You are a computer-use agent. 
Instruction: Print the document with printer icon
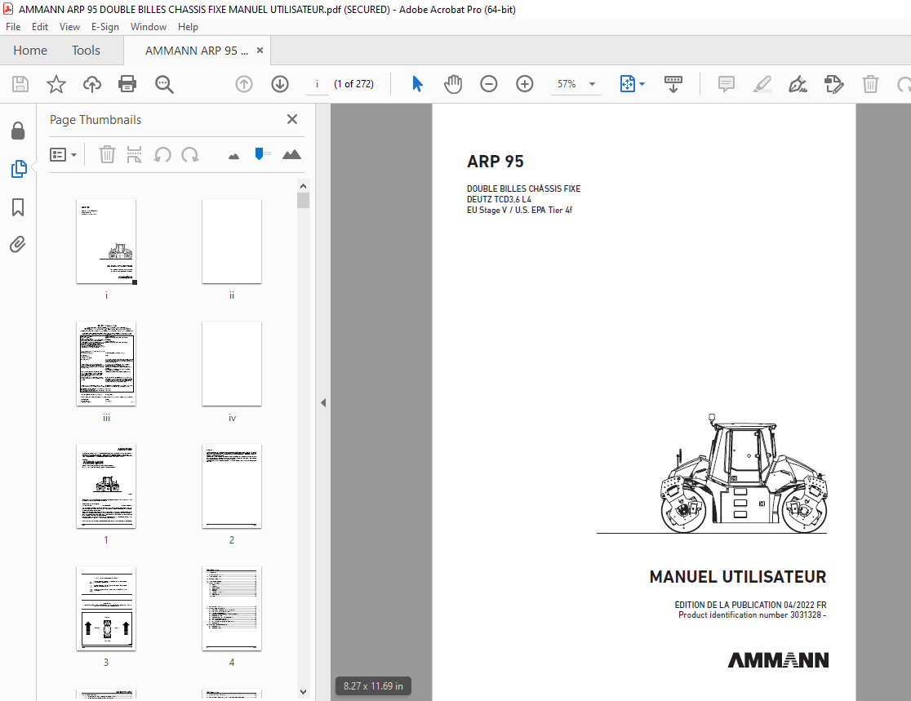(x=127, y=84)
